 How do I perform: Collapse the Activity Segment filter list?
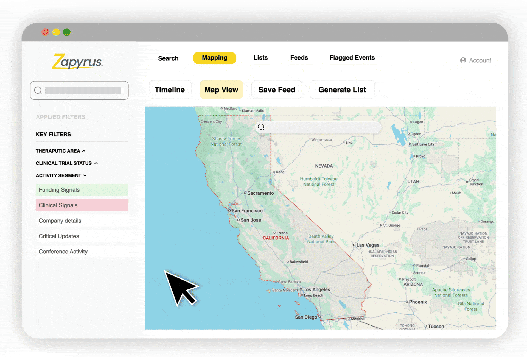[85, 175]
